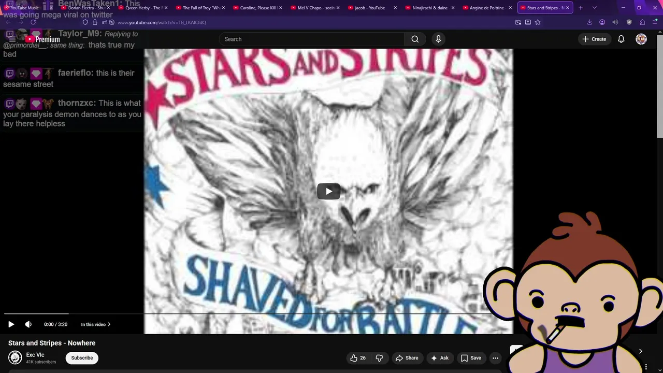
Task: Reload the page
Action: coord(33,22)
